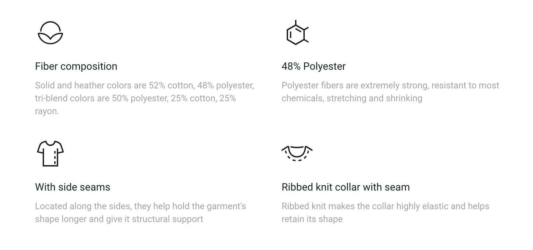
Task: Click the polyester molecule hexagon icon
Action: pyautogui.click(x=297, y=33)
